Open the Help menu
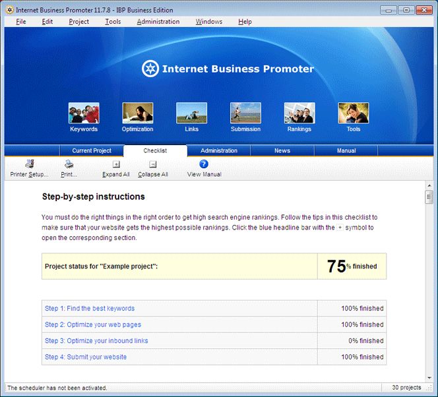Image resolution: width=438 pixels, height=397 pixels. pos(245,22)
